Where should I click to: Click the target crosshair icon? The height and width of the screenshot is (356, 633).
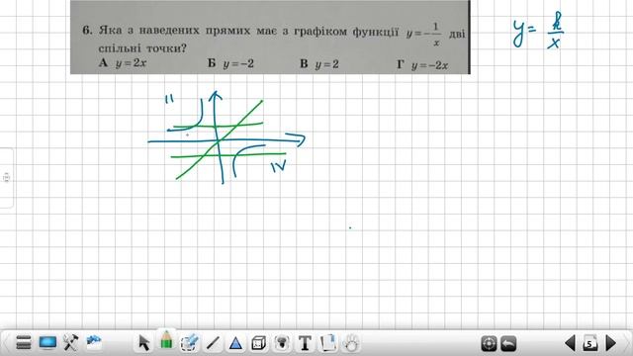tap(489, 343)
